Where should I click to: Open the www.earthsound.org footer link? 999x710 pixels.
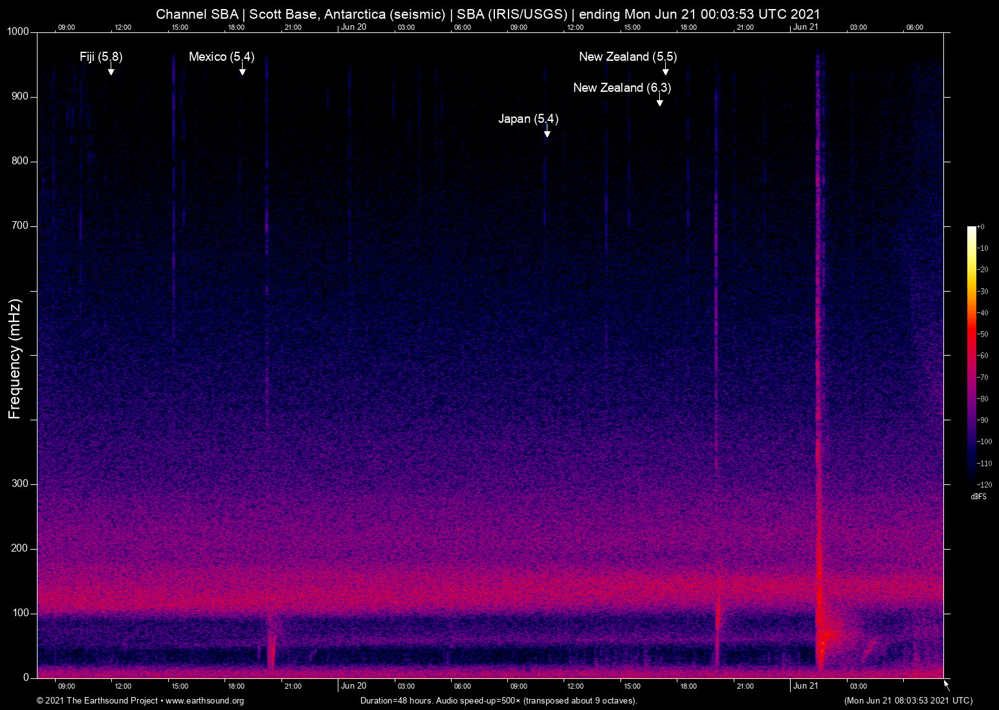[204, 701]
